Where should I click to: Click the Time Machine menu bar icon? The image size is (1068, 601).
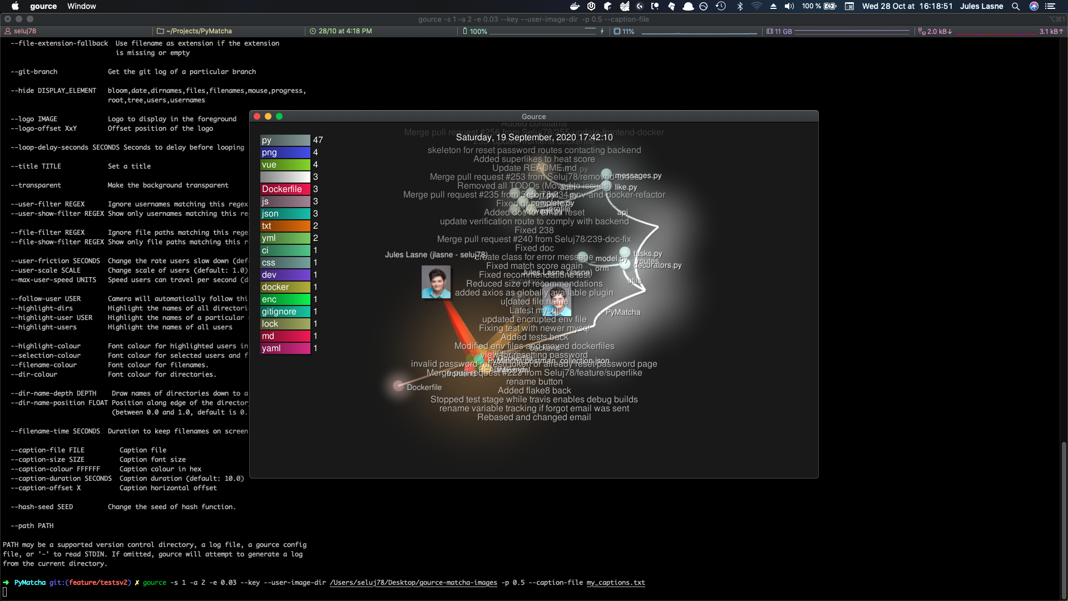[721, 6]
